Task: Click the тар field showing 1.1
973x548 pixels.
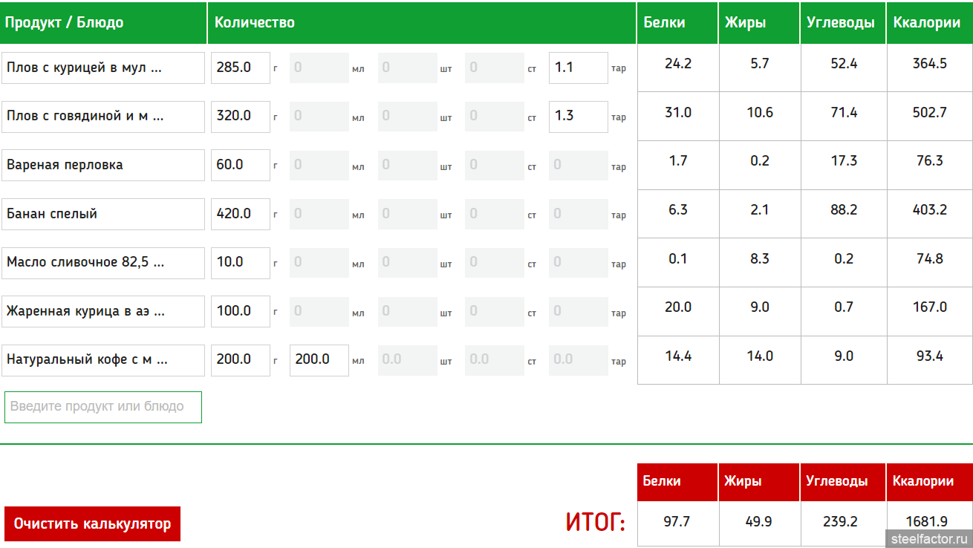Action: (x=578, y=68)
